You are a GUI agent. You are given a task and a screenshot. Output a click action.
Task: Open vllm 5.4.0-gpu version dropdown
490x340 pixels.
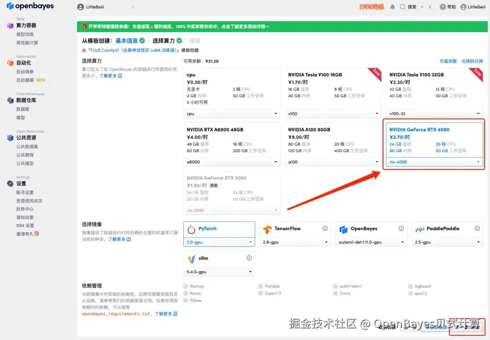pos(219,272)
